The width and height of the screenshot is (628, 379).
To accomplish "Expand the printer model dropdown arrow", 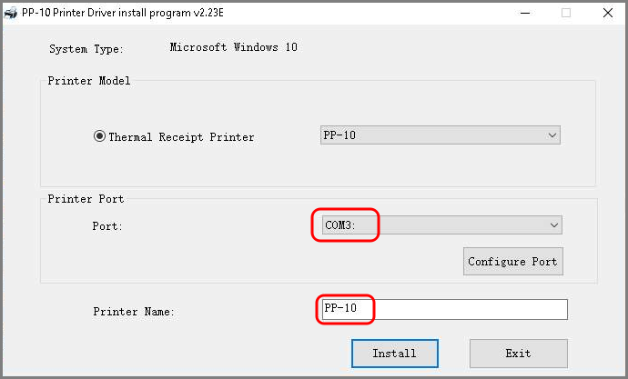I will pyautogui.click(x=552, y=135).
